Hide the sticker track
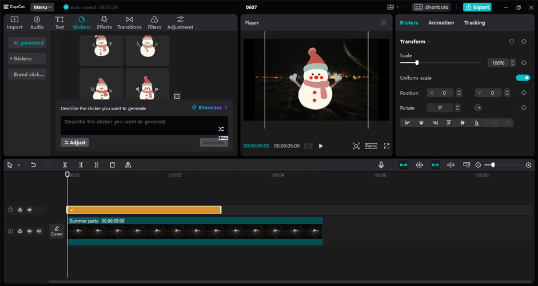 pyautogui.click(x=30, y=210)
